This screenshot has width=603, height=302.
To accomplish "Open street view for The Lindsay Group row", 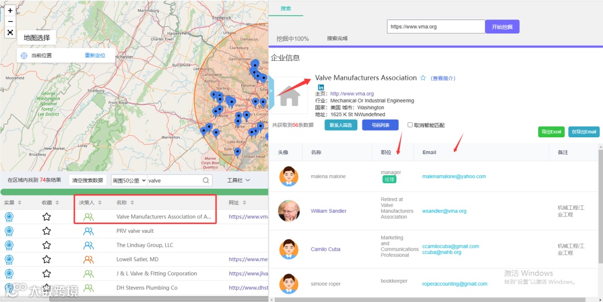I will (x=8, y=245).
